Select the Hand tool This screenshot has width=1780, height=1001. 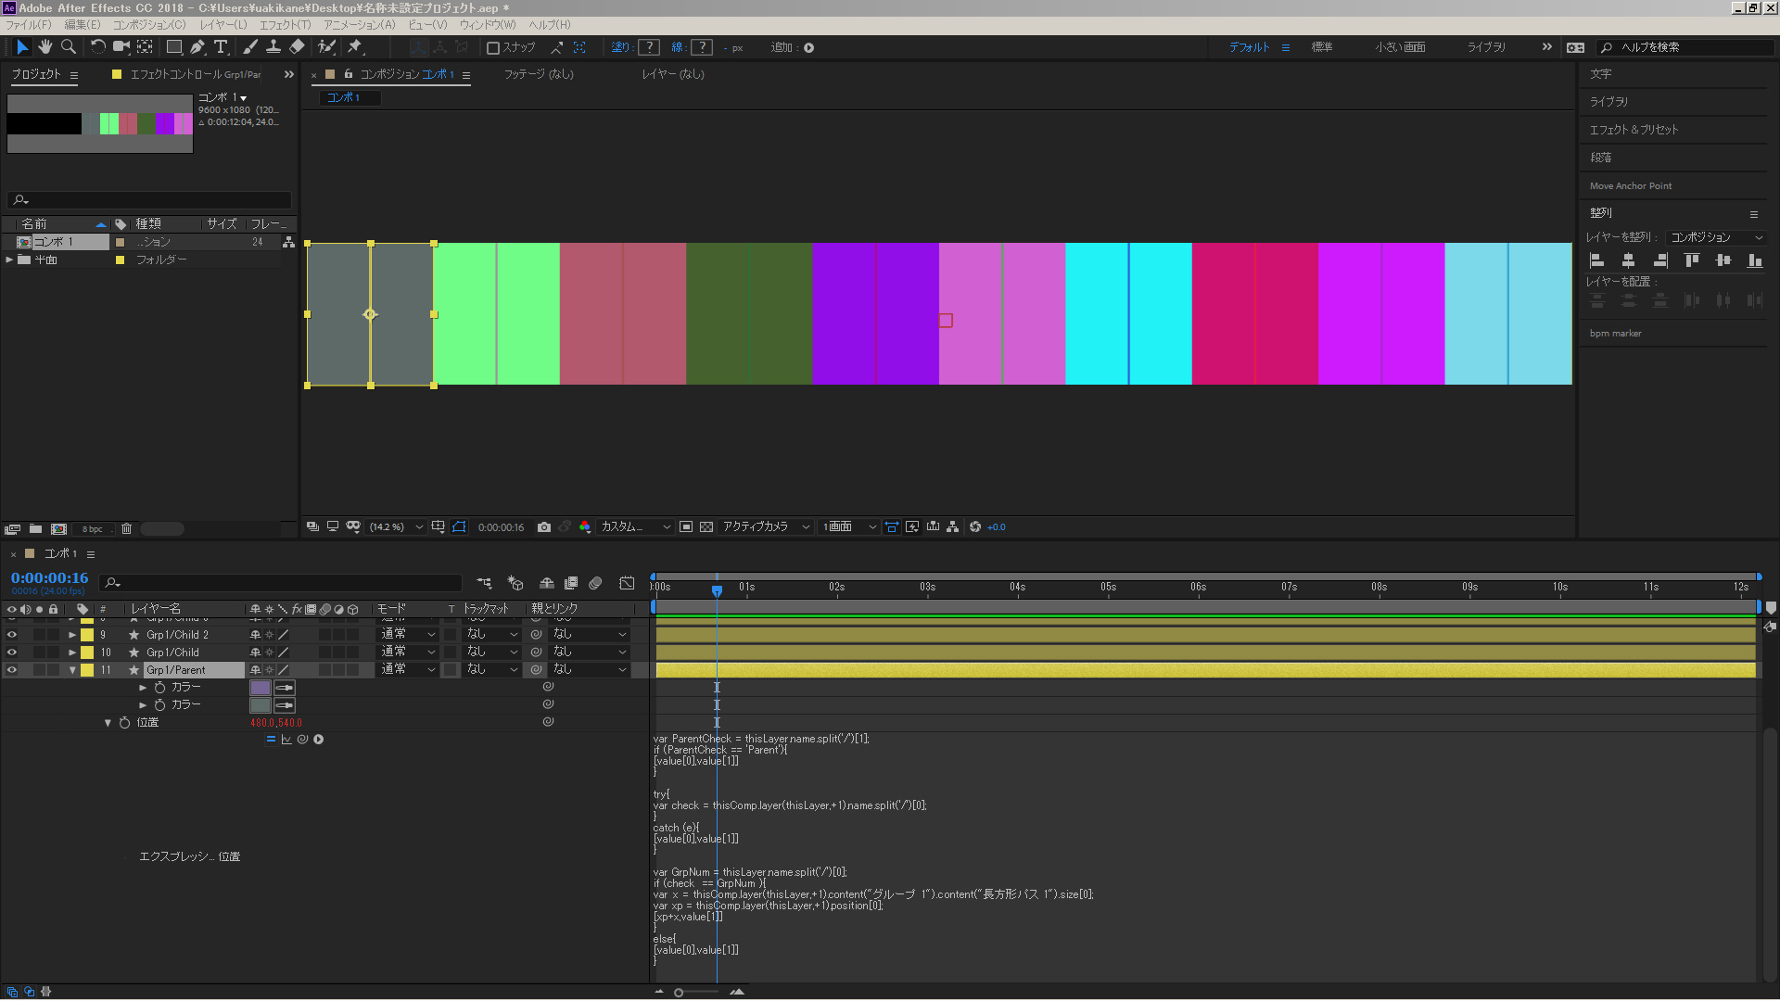[45, 46]
